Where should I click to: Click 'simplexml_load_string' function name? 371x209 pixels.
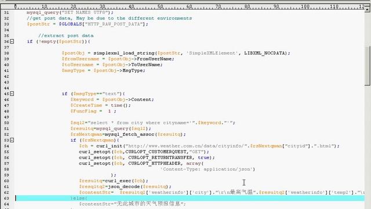124,53
